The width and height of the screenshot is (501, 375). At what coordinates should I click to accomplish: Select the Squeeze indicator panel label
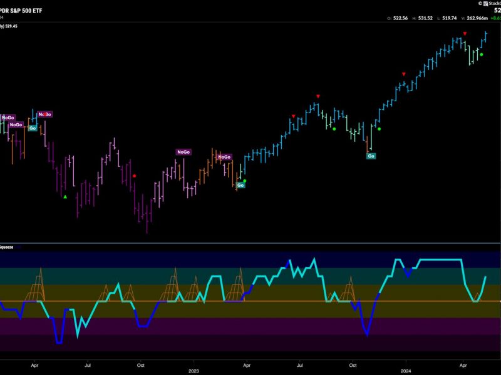6,247
